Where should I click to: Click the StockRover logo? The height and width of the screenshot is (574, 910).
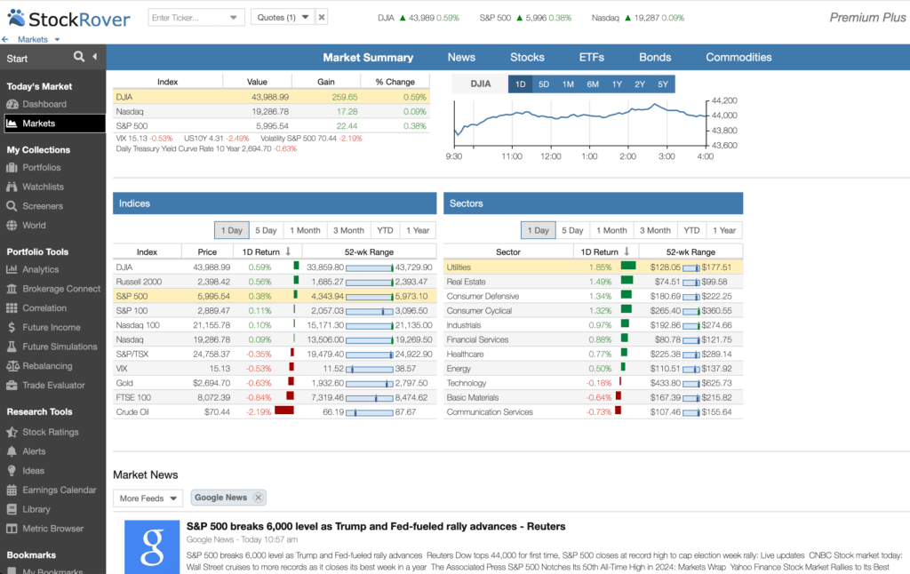pyautogui.click(x=69, y=19)
